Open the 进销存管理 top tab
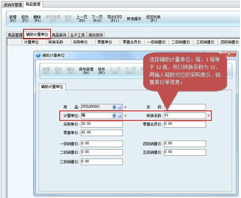241x198 pixels. coord(12,5)
